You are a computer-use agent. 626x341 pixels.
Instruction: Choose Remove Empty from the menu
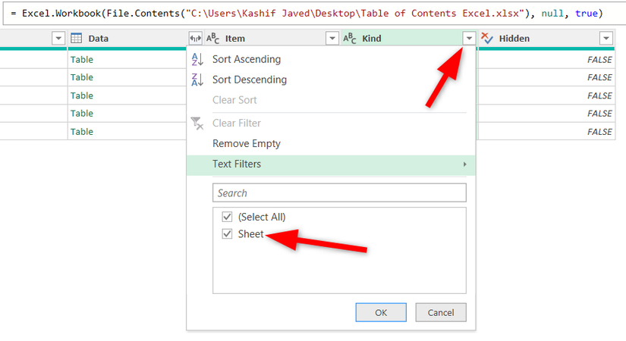pyautogui.click(x=247, y=143)
